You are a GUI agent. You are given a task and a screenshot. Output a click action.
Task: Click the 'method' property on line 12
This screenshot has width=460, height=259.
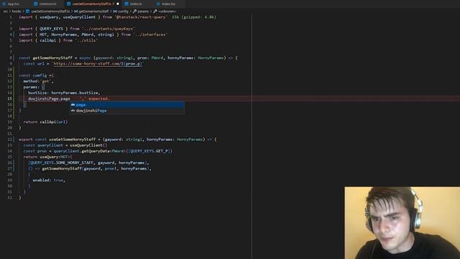(30, 81)
